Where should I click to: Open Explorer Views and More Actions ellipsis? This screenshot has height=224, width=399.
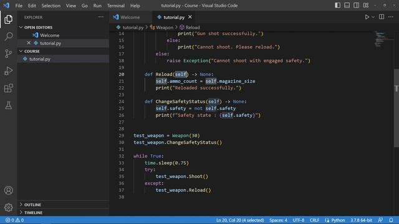click(101, 17)
